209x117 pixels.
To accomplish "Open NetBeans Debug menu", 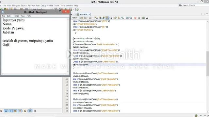I will coord(43,6).
